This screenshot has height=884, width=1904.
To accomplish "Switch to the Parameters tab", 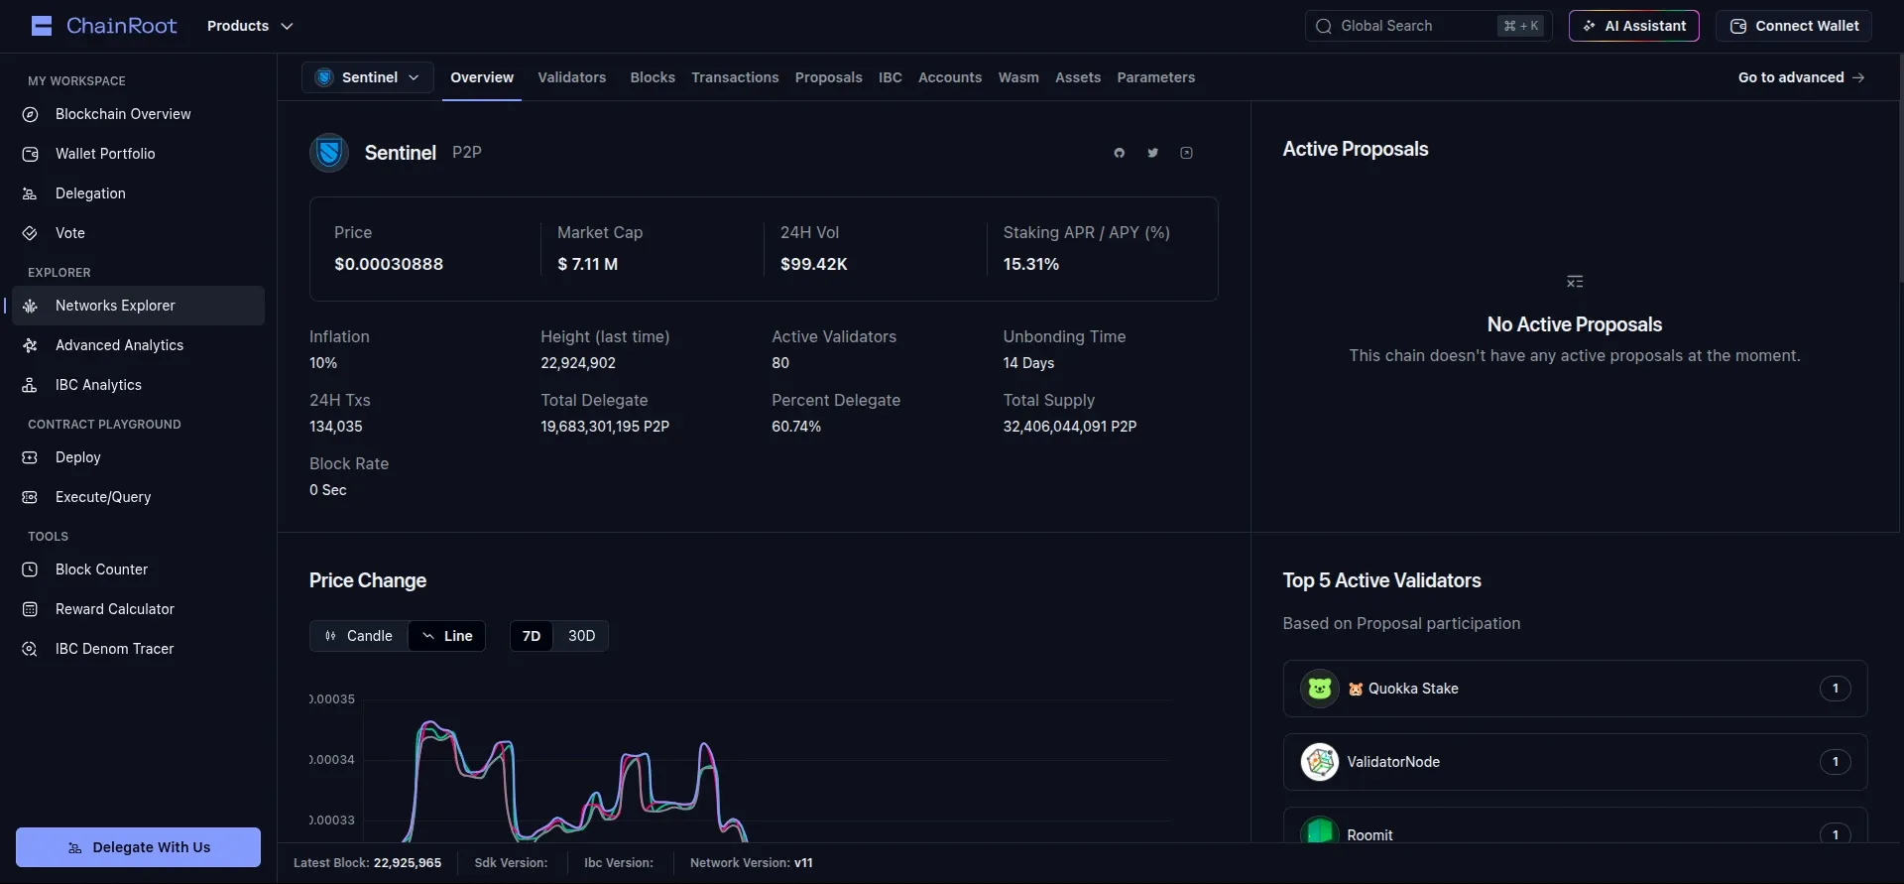I will click(1155, 77).
